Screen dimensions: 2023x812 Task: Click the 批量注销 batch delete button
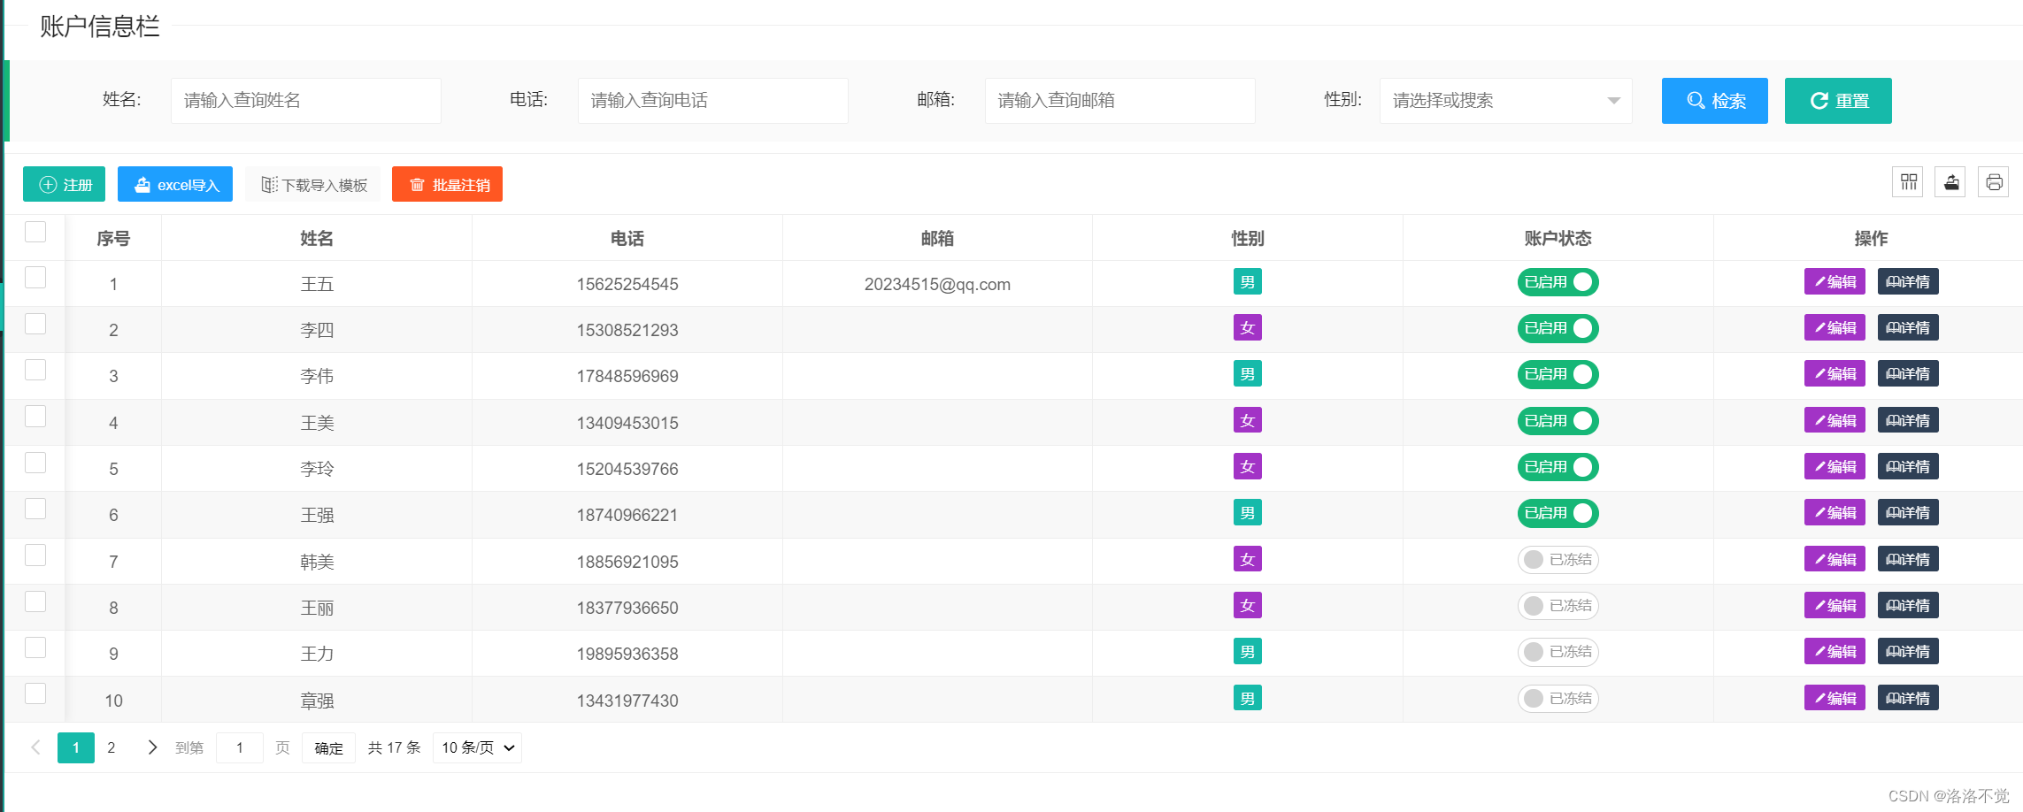(x=447, y=184)
